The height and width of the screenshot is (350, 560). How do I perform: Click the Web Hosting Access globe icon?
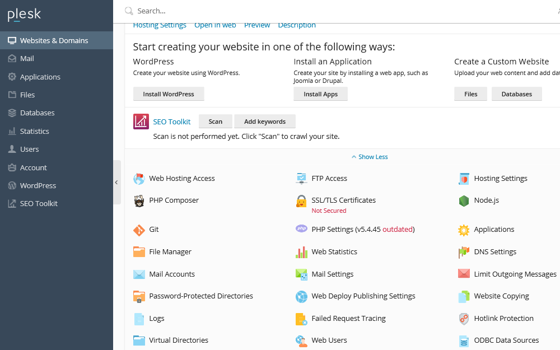coord(139,179)
